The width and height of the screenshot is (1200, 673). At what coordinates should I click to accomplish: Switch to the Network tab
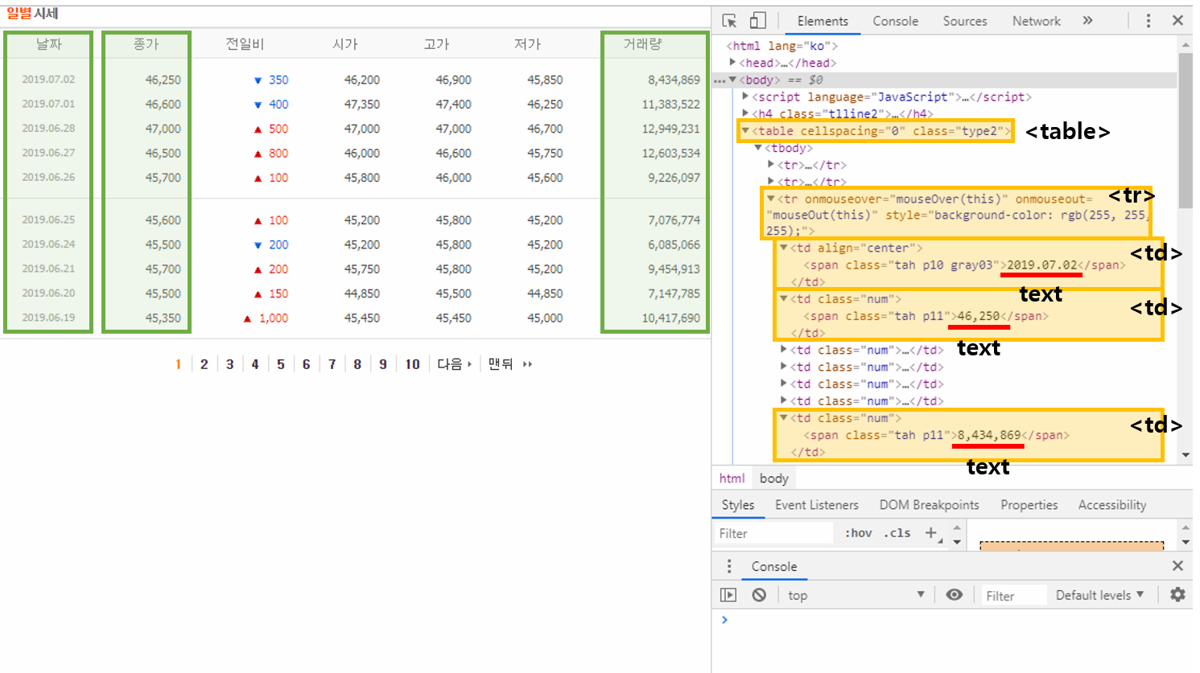point(1037,21)
